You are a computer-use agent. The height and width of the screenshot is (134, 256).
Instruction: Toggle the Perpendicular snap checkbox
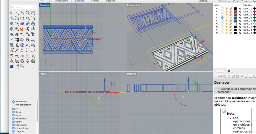[x=13, y=128]
